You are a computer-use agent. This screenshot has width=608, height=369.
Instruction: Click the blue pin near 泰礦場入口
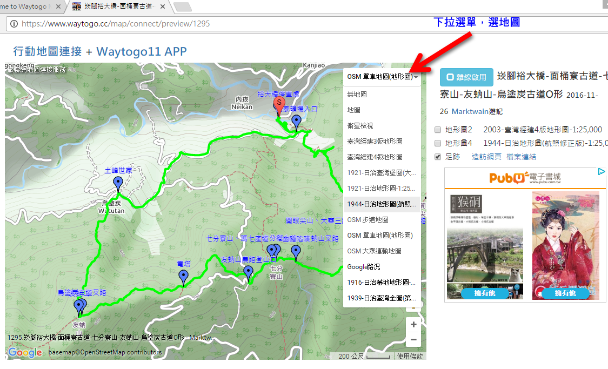coord(296,121)
